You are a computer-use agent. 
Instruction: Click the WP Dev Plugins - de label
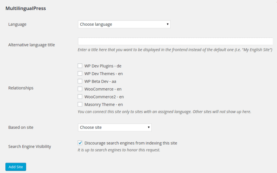point(103,66)
